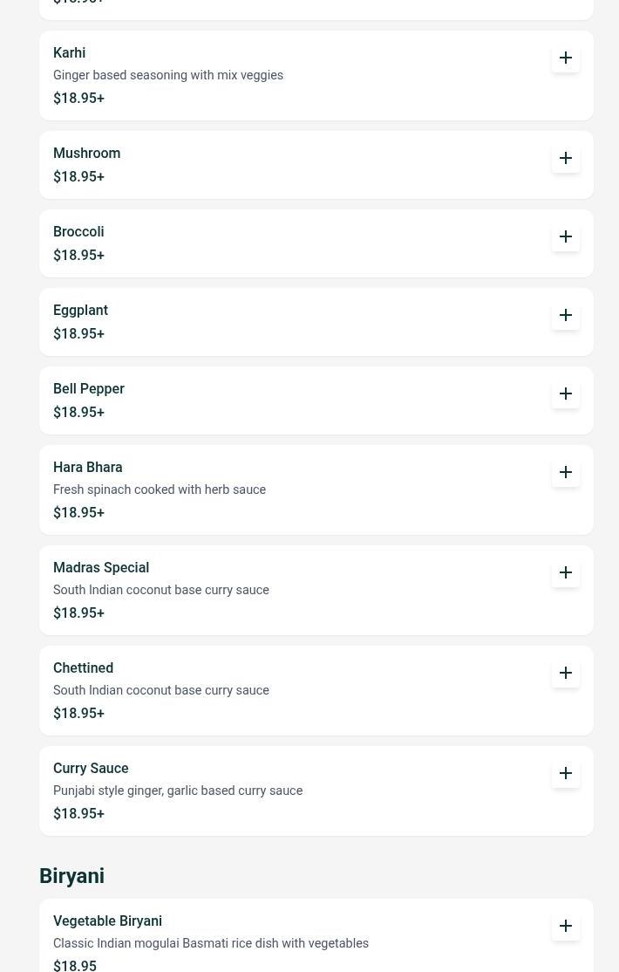619x972 pixels.
Task: Open the Vegetable Biryani item title
Action: click(x=107, y=921)
